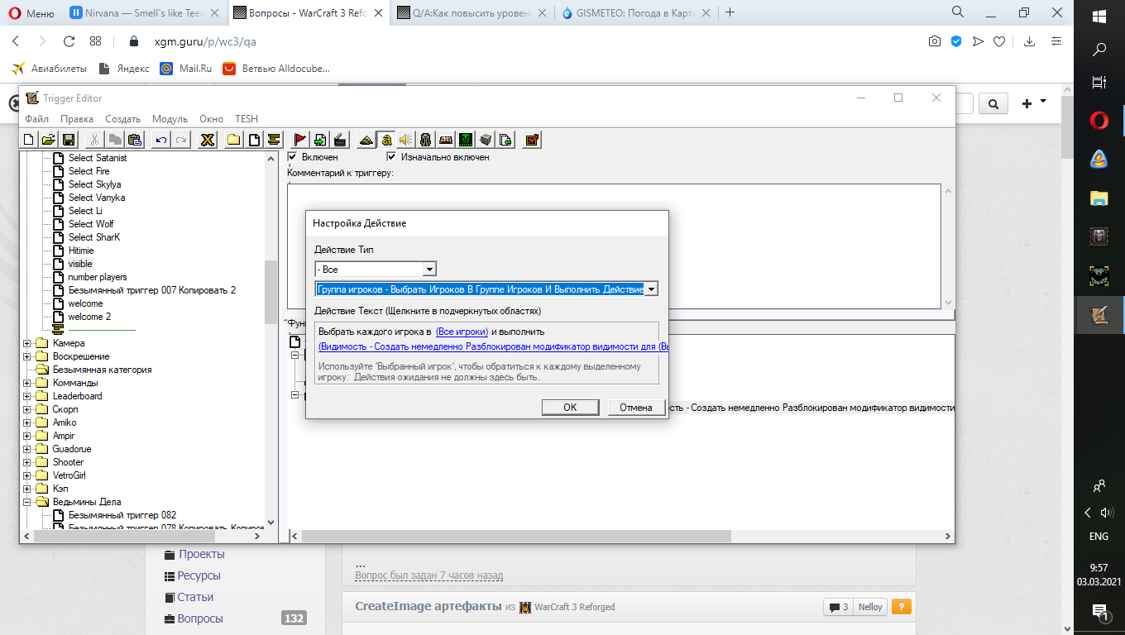Expand the Скорп category
1125x635 pixels.
pos(27,409)
